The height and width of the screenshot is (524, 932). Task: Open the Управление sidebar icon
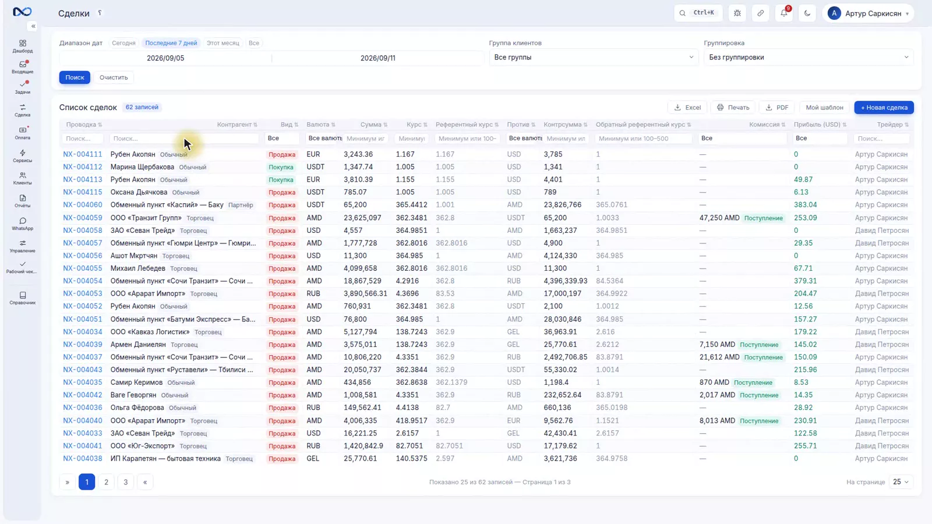tap(22, 246)
